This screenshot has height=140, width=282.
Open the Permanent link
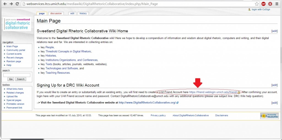pos(14,108)
